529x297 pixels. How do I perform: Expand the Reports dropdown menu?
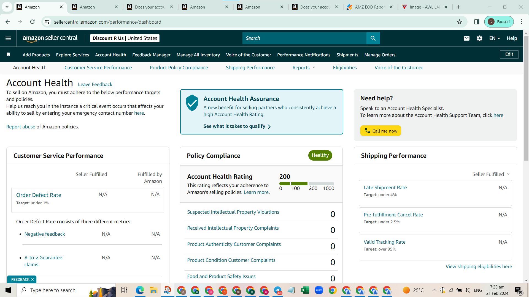coord(304,68)
